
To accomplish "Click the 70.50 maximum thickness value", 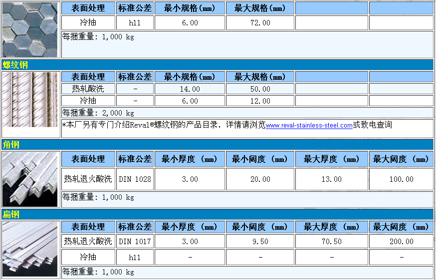I will point(331,242).
